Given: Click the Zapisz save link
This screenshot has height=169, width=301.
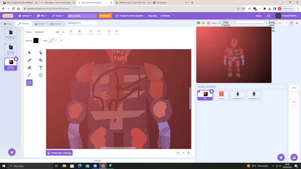Looking at the screenshot, I should click(259, 16).
